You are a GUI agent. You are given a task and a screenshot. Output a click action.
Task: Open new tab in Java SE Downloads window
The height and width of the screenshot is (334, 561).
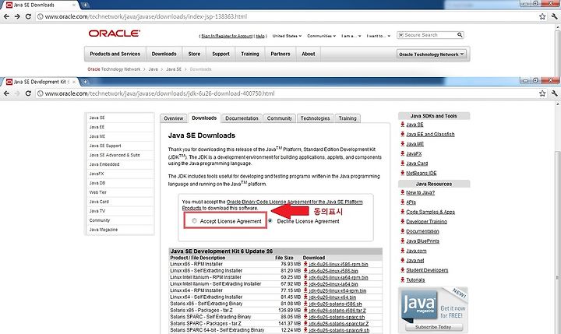[x=85, y=5]
